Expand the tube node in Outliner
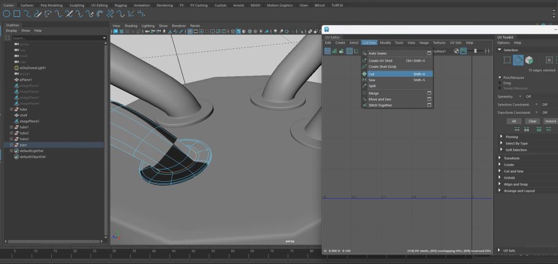558x264 pixels. [x=11, y=109]
